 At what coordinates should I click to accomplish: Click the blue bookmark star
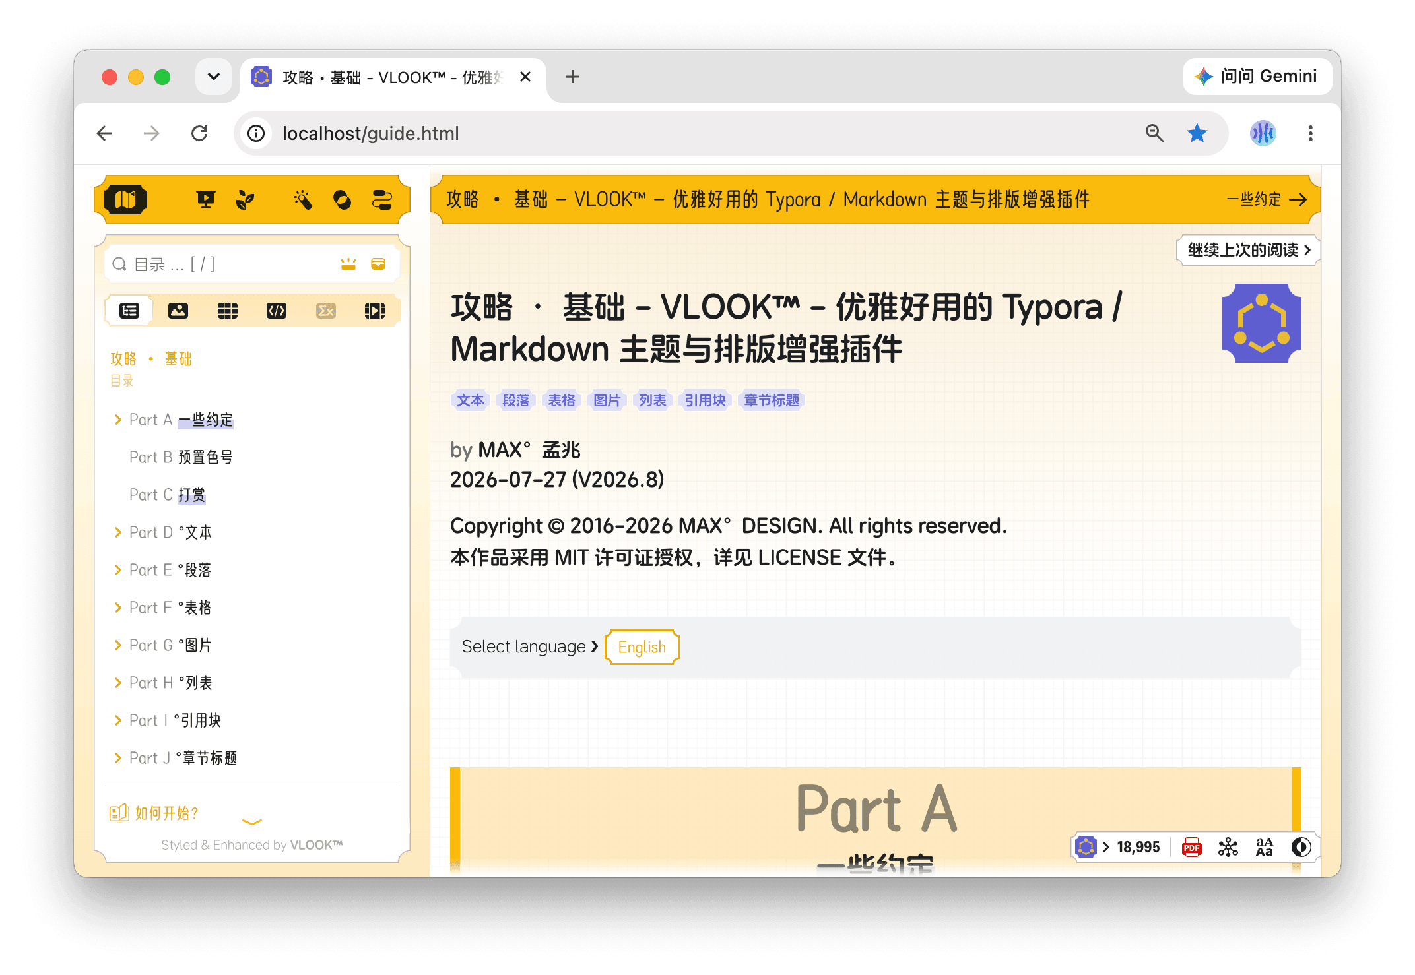click(1197, 133)
